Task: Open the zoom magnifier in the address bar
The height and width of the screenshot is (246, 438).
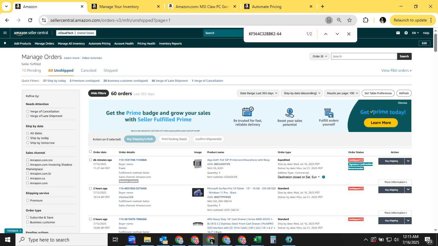Action: tap(339, 20)
